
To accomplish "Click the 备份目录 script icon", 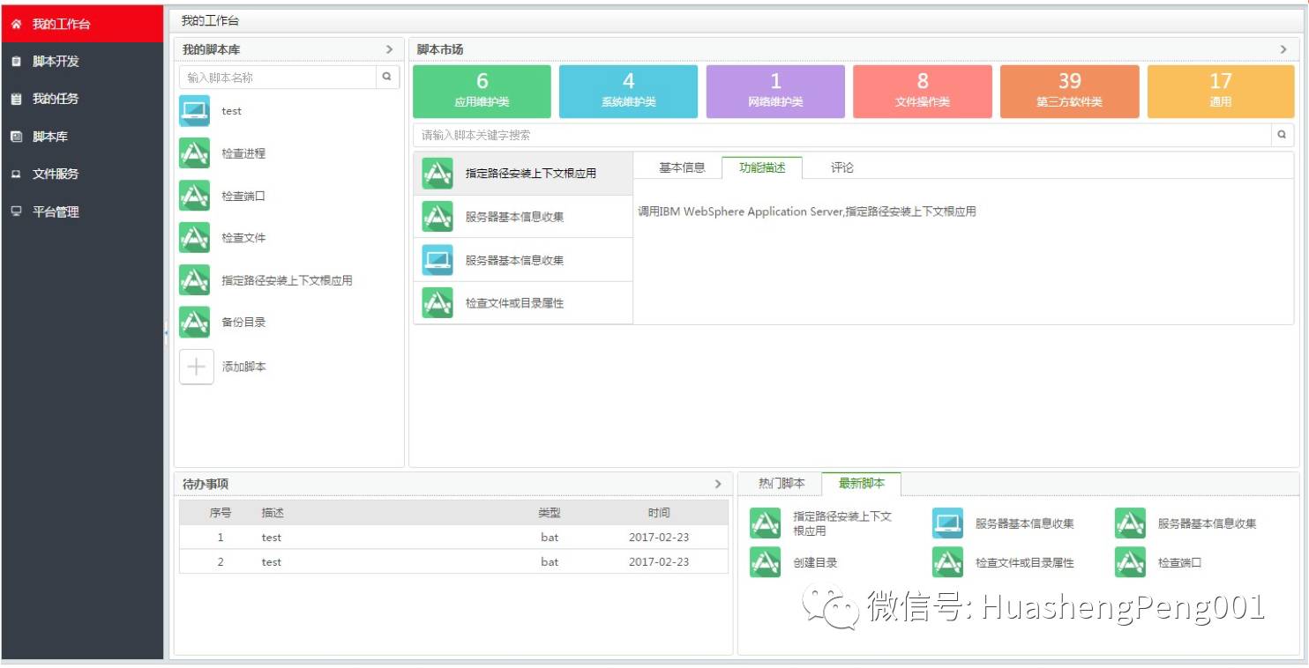I will coord(194,323).
